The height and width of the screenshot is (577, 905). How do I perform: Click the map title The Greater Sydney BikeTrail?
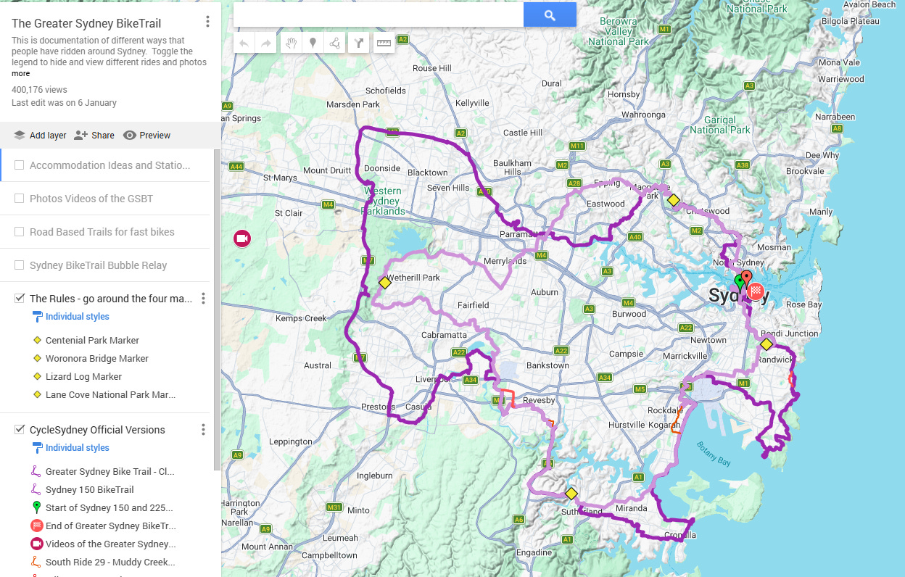[x=86, y=23]
